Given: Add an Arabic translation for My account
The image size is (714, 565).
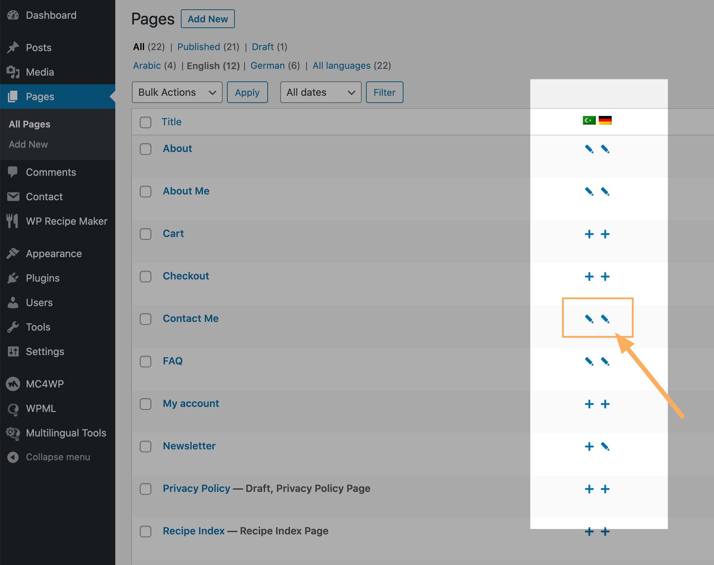Looking at the screenshot, I should click(589, 404).
